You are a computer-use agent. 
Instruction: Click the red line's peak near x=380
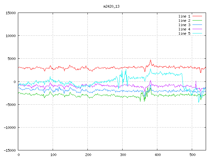tap(150, 60)
